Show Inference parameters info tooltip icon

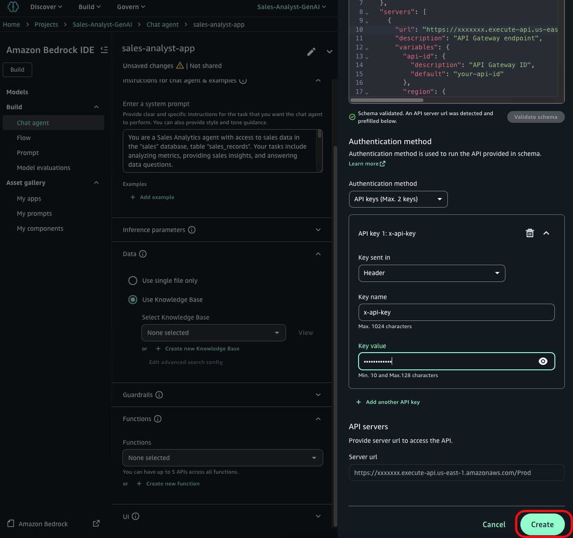(x=192, y=230)
